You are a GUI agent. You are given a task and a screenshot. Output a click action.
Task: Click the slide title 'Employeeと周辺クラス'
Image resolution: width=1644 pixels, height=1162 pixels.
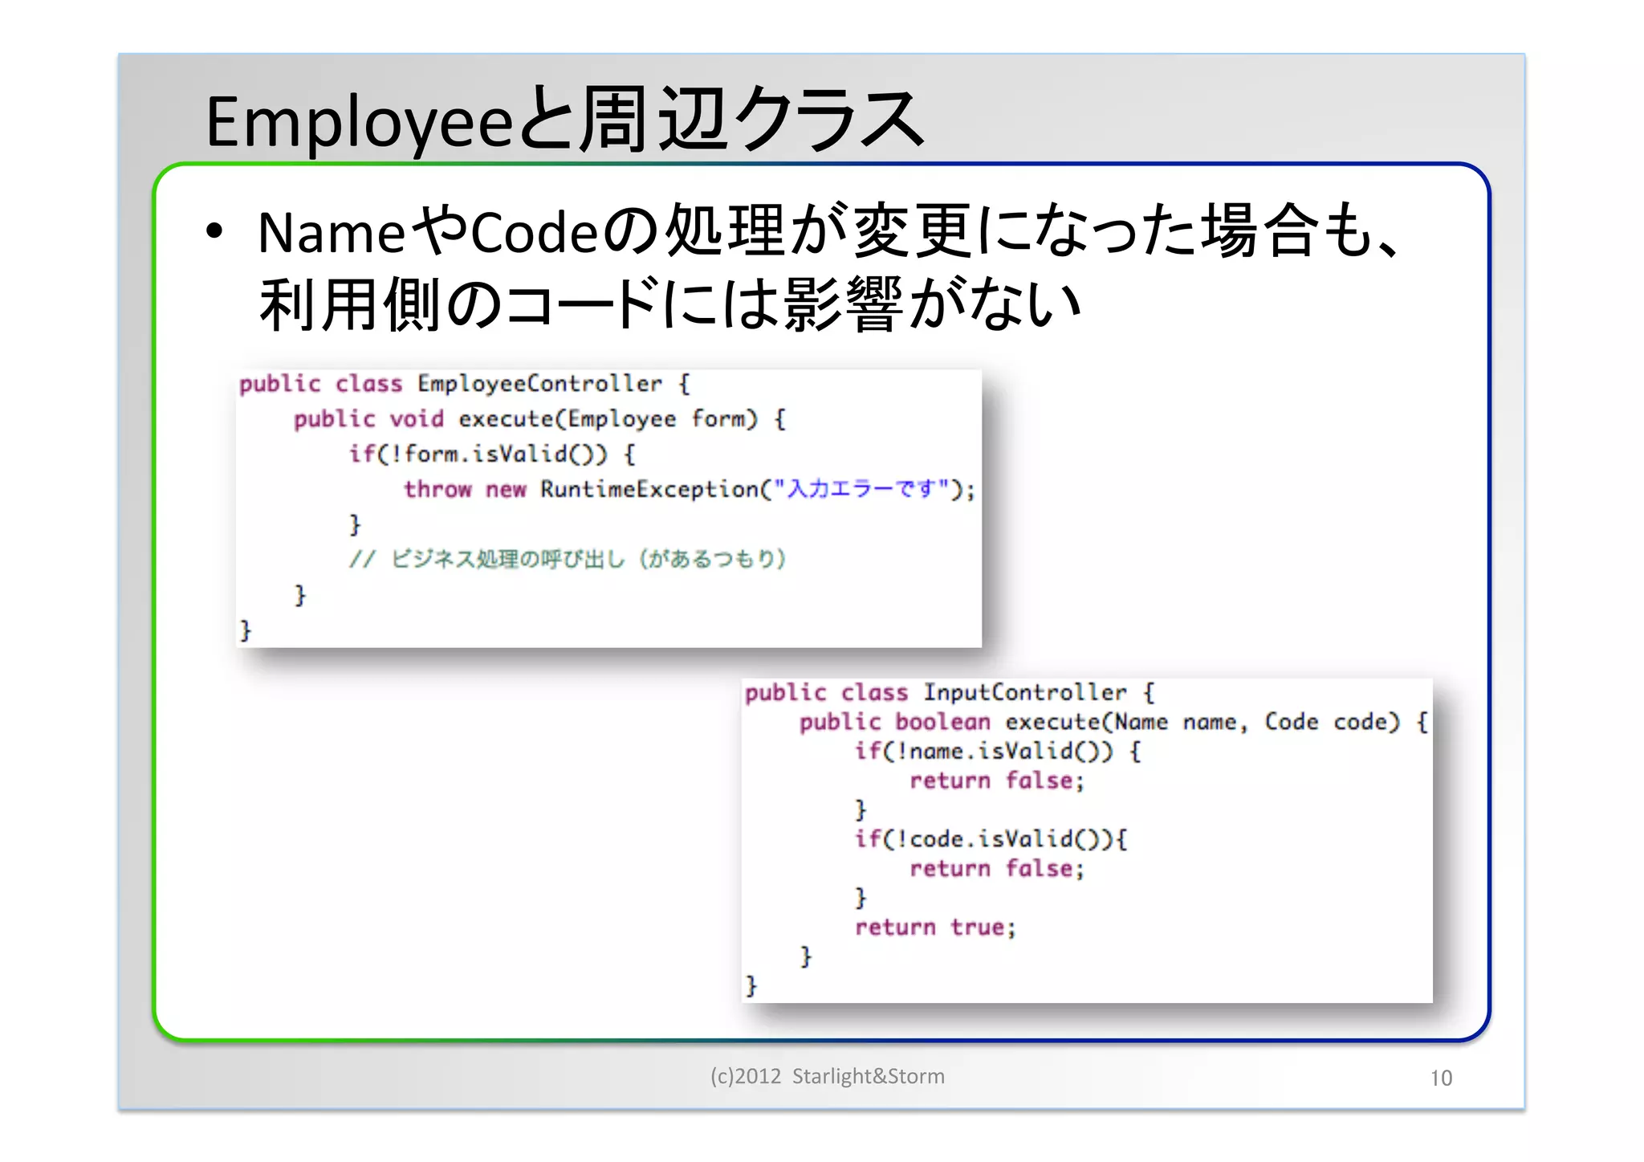(x=564, y=120)
